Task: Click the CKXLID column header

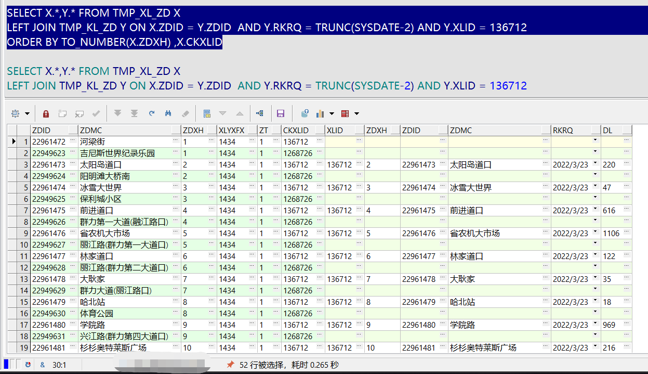Action: click(303, 130)
